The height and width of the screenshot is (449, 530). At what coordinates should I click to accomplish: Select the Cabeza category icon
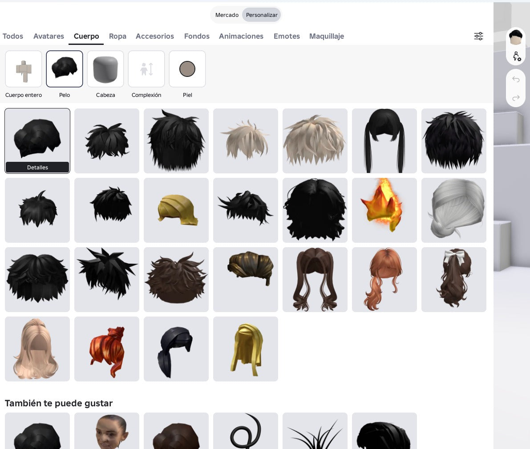pos(105,69)
